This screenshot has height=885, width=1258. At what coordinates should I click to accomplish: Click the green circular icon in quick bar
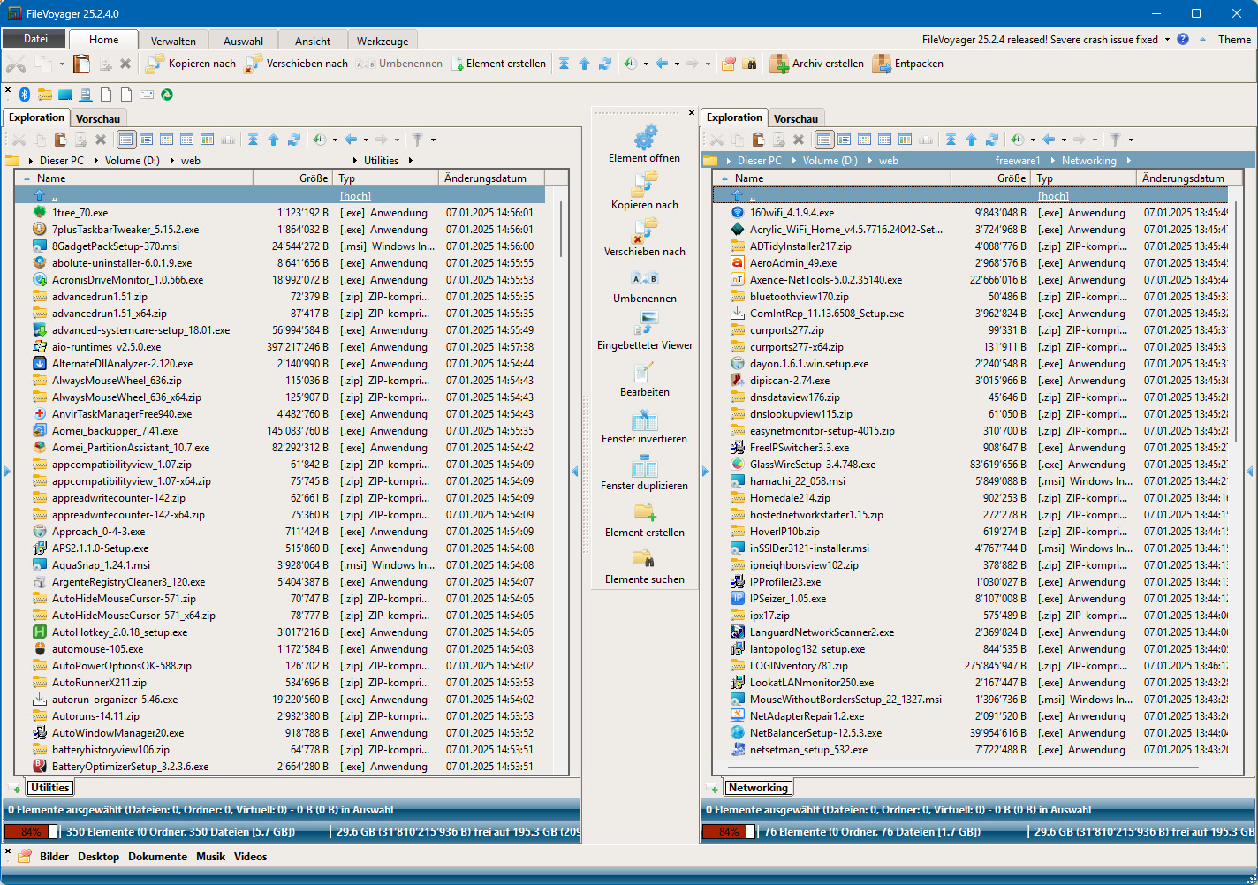tap(167, 95)
